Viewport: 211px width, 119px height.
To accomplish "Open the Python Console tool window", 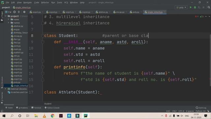I will tap(52, 108).
